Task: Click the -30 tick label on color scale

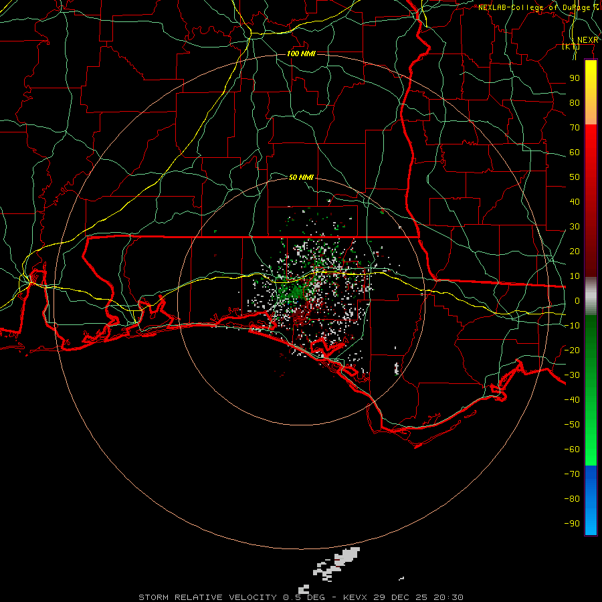Action: tap(572, 375)
